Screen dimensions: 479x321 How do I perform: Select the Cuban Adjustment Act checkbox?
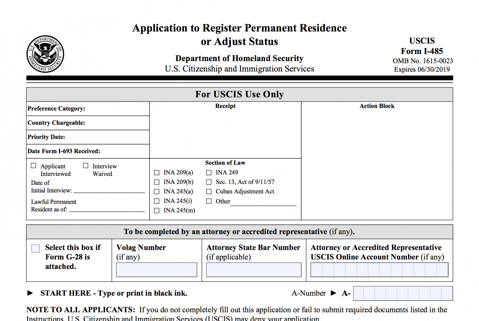click(209, 191)
